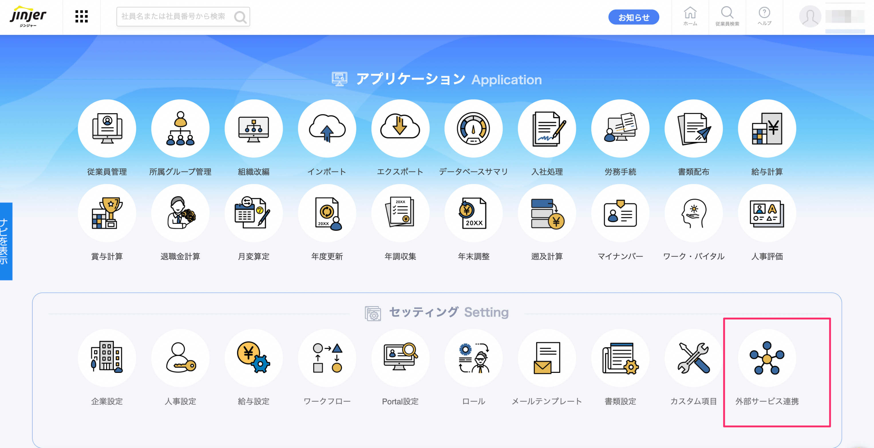The height and width of the screenshot is (448, 874).
Task: Open 人事設定 HR settings
Action: (x=180, y=358)
